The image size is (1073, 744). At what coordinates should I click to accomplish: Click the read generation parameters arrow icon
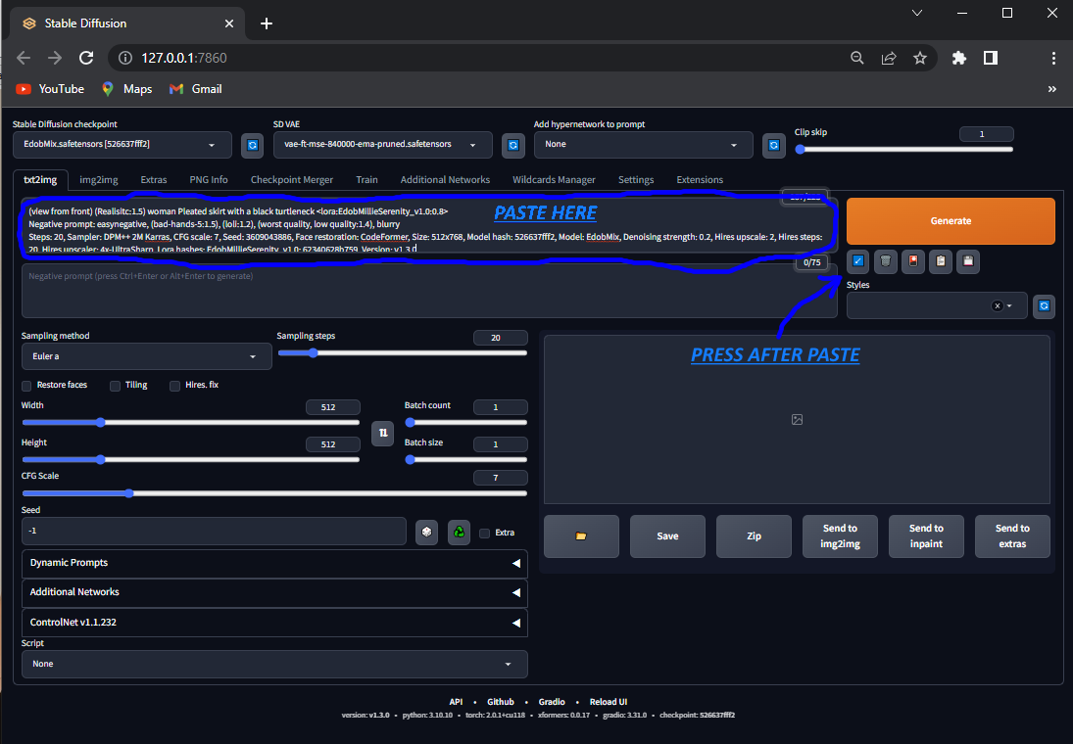tap(858, 261)
